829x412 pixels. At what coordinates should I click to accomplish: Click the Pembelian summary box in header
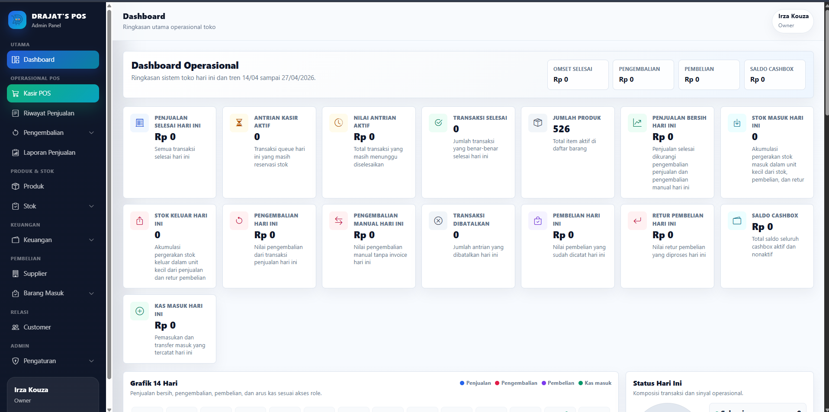[709, 75]
